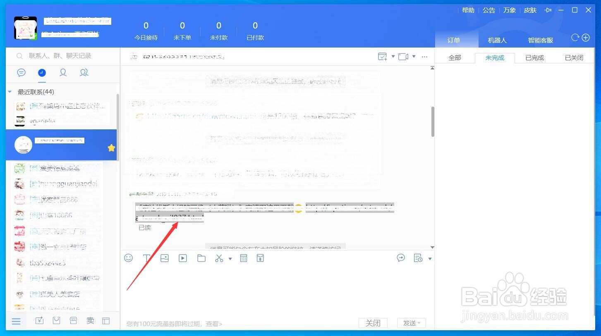Click the chat message scrollbar thumb
The image size is (601, 336).
[433, 122]
